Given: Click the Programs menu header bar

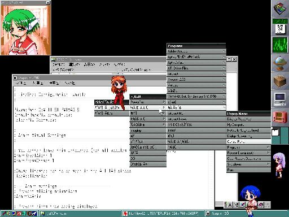Looking at the screenshot, I should tap(196, 46).
